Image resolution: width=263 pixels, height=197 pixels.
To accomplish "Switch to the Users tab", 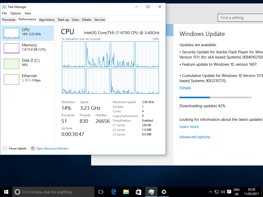I will tap(76, 19).
